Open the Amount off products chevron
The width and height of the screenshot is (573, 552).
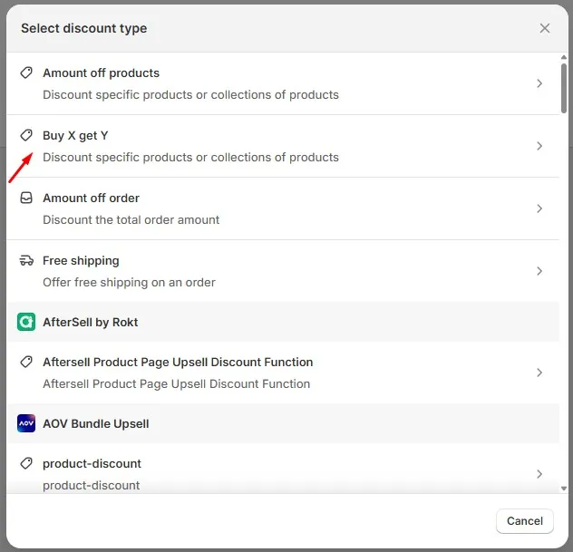pyautogui.click(x=539, y=83)
